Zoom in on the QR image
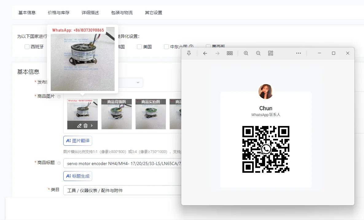Image resolution: width=364 pixels, height=220 pixels. point(246,53)
